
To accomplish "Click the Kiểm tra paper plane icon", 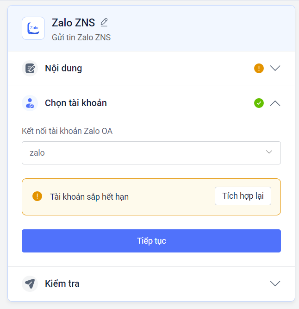I will point(30,284).
